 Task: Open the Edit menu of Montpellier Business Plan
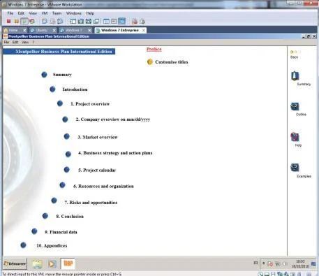click(15, 42)
